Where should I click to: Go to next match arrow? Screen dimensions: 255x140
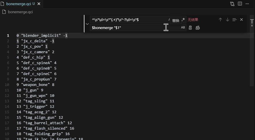click(x=227, y=20)
